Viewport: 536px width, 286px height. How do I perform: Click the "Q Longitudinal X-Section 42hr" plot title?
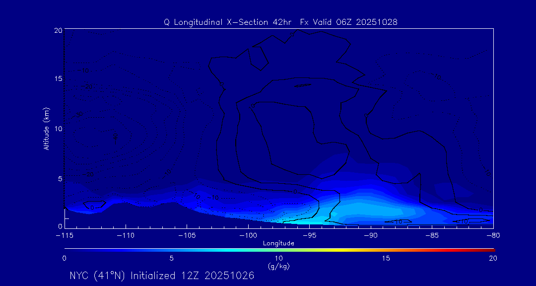click(x=229, y=22)
